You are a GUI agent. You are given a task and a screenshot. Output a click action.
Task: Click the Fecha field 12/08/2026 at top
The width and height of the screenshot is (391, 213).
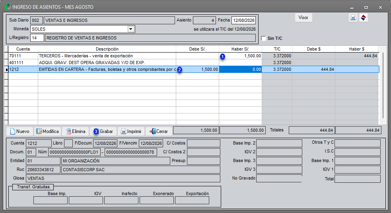pyautogui.click(x=243, y=20)
